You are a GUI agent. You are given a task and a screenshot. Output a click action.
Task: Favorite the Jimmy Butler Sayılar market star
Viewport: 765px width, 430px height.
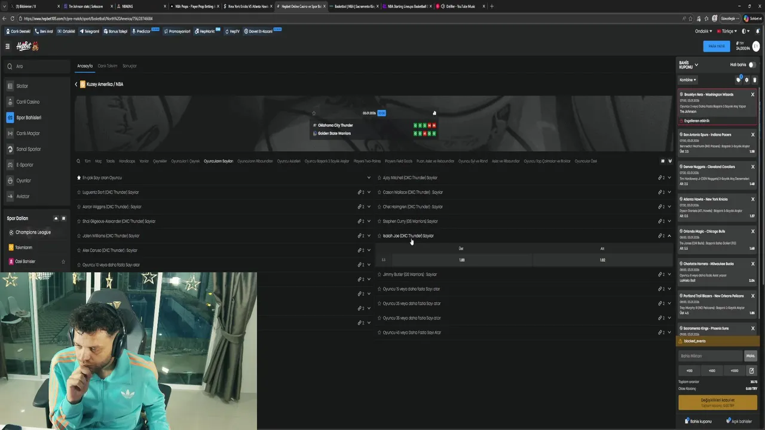pyautogui.click(x=379, y=274)
